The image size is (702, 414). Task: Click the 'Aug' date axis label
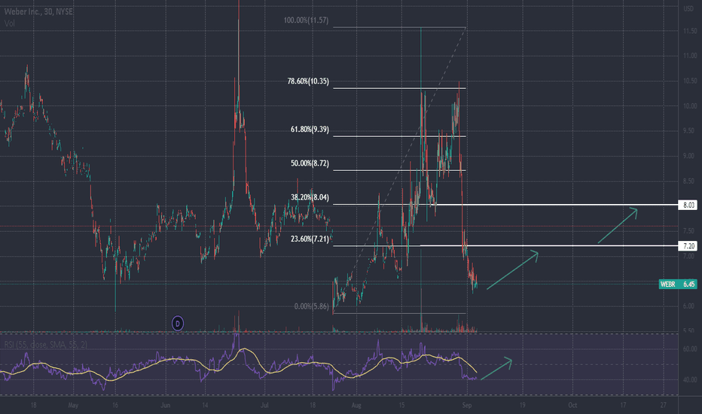(x=356, y=406)
